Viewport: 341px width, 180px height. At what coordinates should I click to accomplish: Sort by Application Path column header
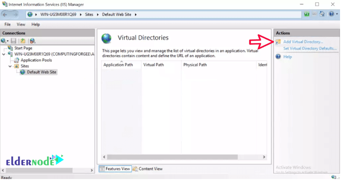121,65
